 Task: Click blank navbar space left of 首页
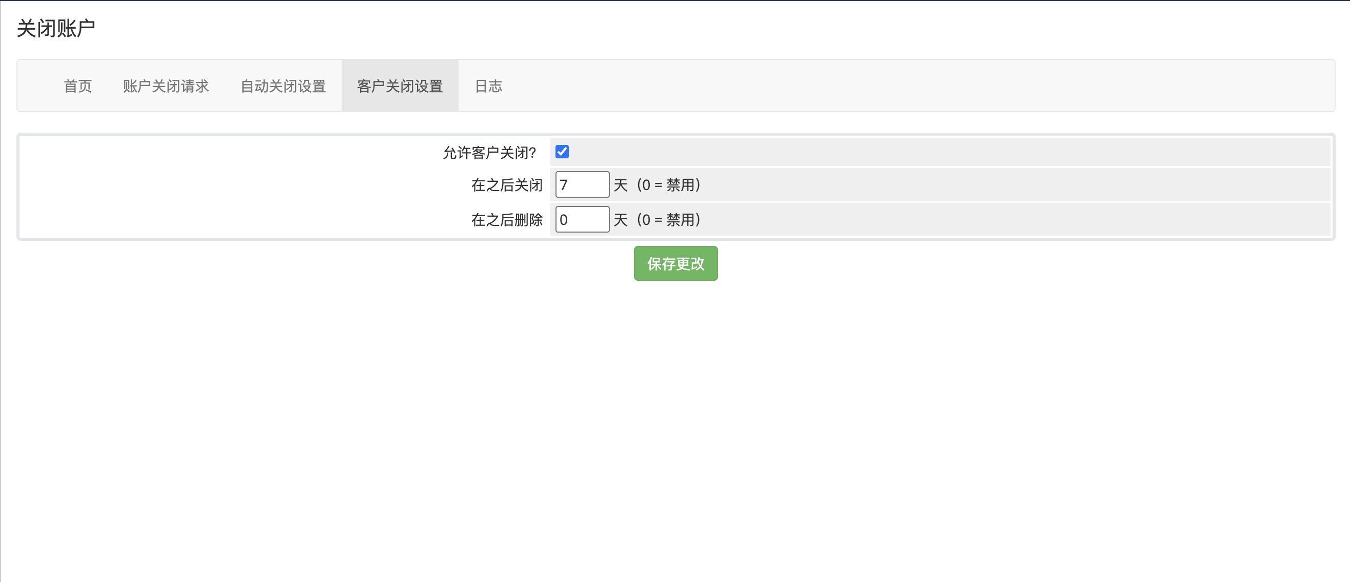(x=37, y=86)
